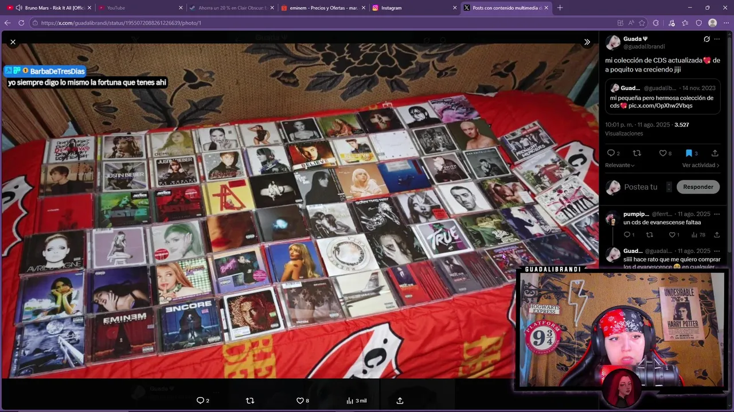Viewport: 734px width, 412px height.
Task: Open the browser settings three-dot menu
Action: [x=726, y=23]
